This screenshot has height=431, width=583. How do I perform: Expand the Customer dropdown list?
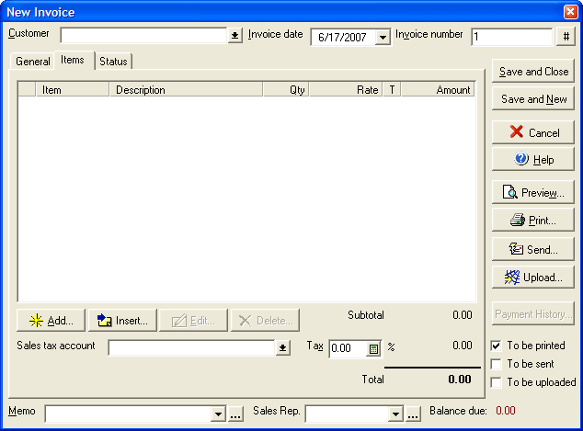click(x=235, y=36)
